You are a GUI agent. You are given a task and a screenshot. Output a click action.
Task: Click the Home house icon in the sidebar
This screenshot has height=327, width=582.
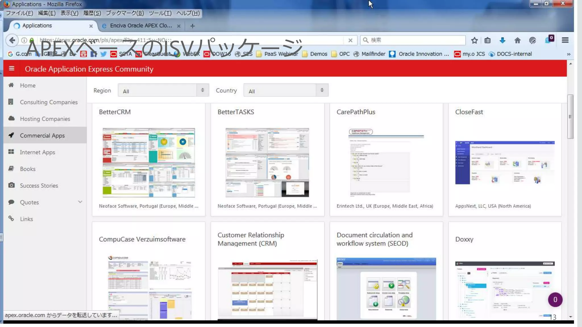[x=11, y=85]
